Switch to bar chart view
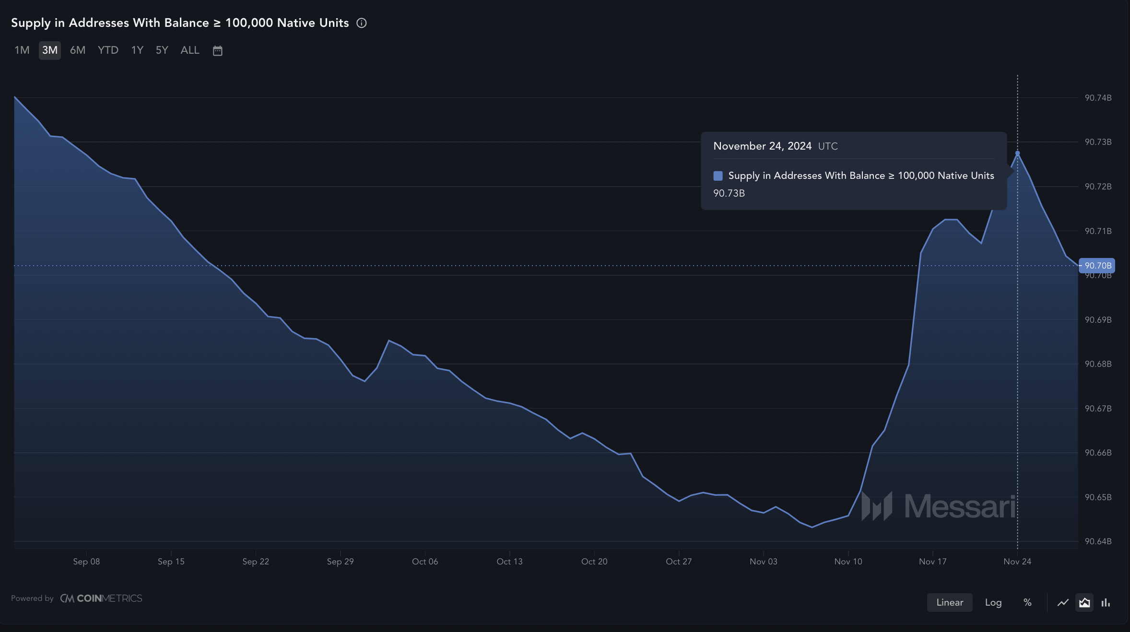 (1106, 602)
